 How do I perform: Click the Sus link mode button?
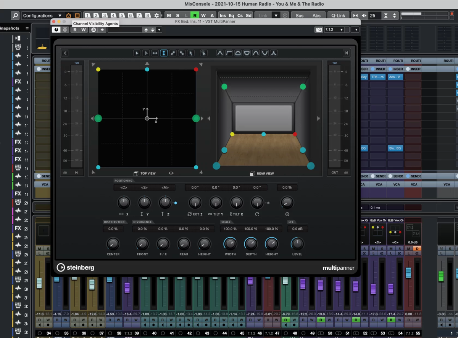tap(300, 16)
